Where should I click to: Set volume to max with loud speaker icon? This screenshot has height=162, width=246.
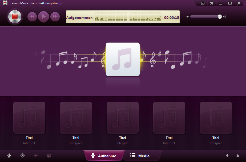click(224, 17)
